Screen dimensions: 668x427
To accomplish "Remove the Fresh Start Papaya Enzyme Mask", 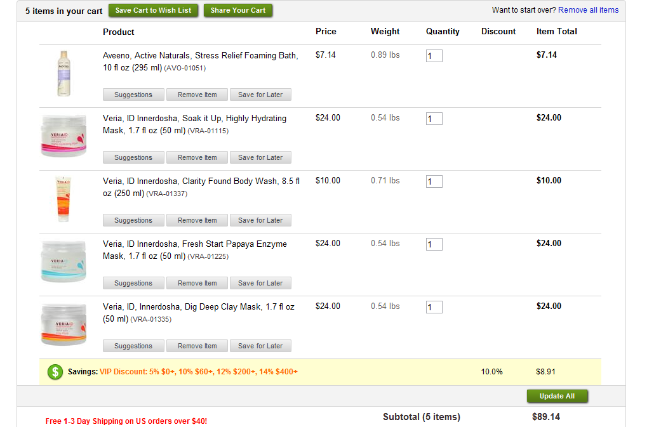I will [197, 283].
